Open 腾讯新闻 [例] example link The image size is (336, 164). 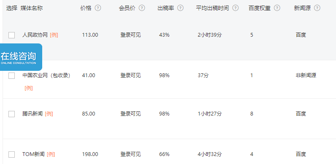pyautogui.click(x=49, y=114)
